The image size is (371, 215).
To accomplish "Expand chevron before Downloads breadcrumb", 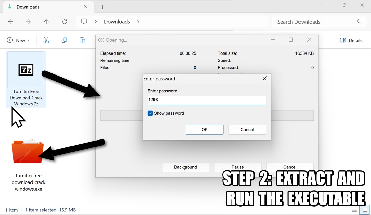I will click(x=96, y=22).
